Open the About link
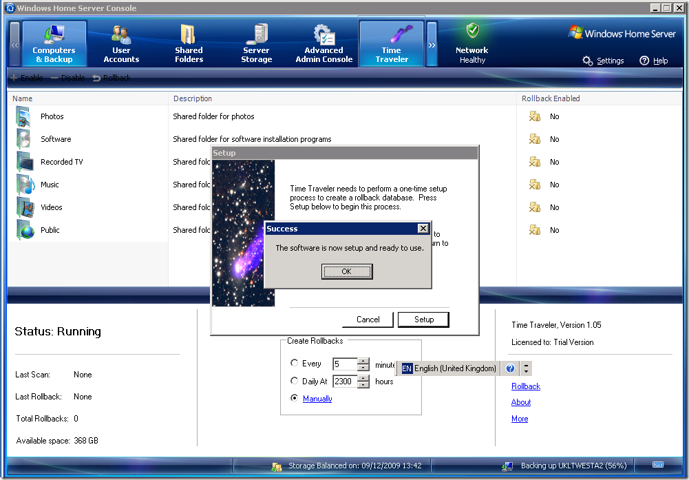 tap(520, 402)
